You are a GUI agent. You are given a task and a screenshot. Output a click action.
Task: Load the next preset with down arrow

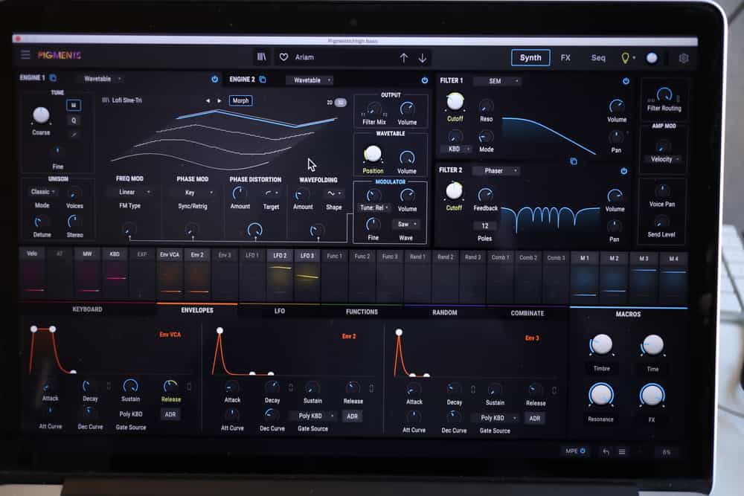point(423,58)
